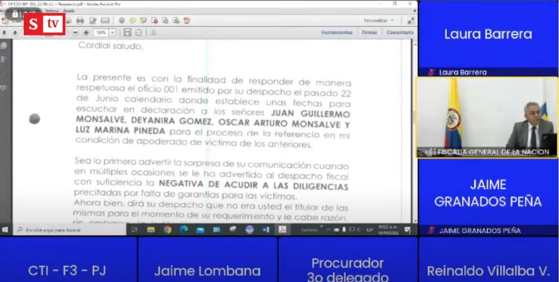Image resolution: width=559 pixels, height=282 pixels.
Task: Expand the Personalizar dropdown
Action: point(379,21)
